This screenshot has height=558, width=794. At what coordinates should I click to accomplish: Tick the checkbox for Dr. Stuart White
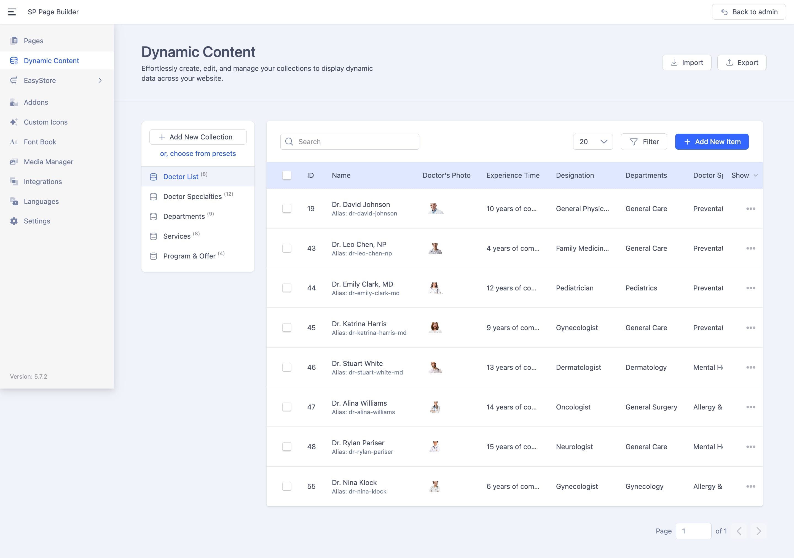click(x=287, y=367)
